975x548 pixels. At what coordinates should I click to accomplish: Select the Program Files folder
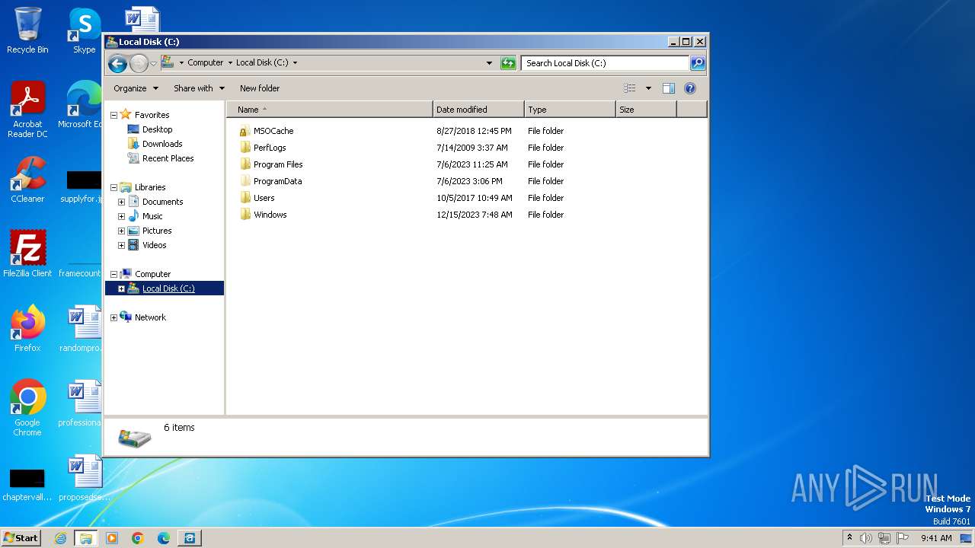(x=270, y=164)
